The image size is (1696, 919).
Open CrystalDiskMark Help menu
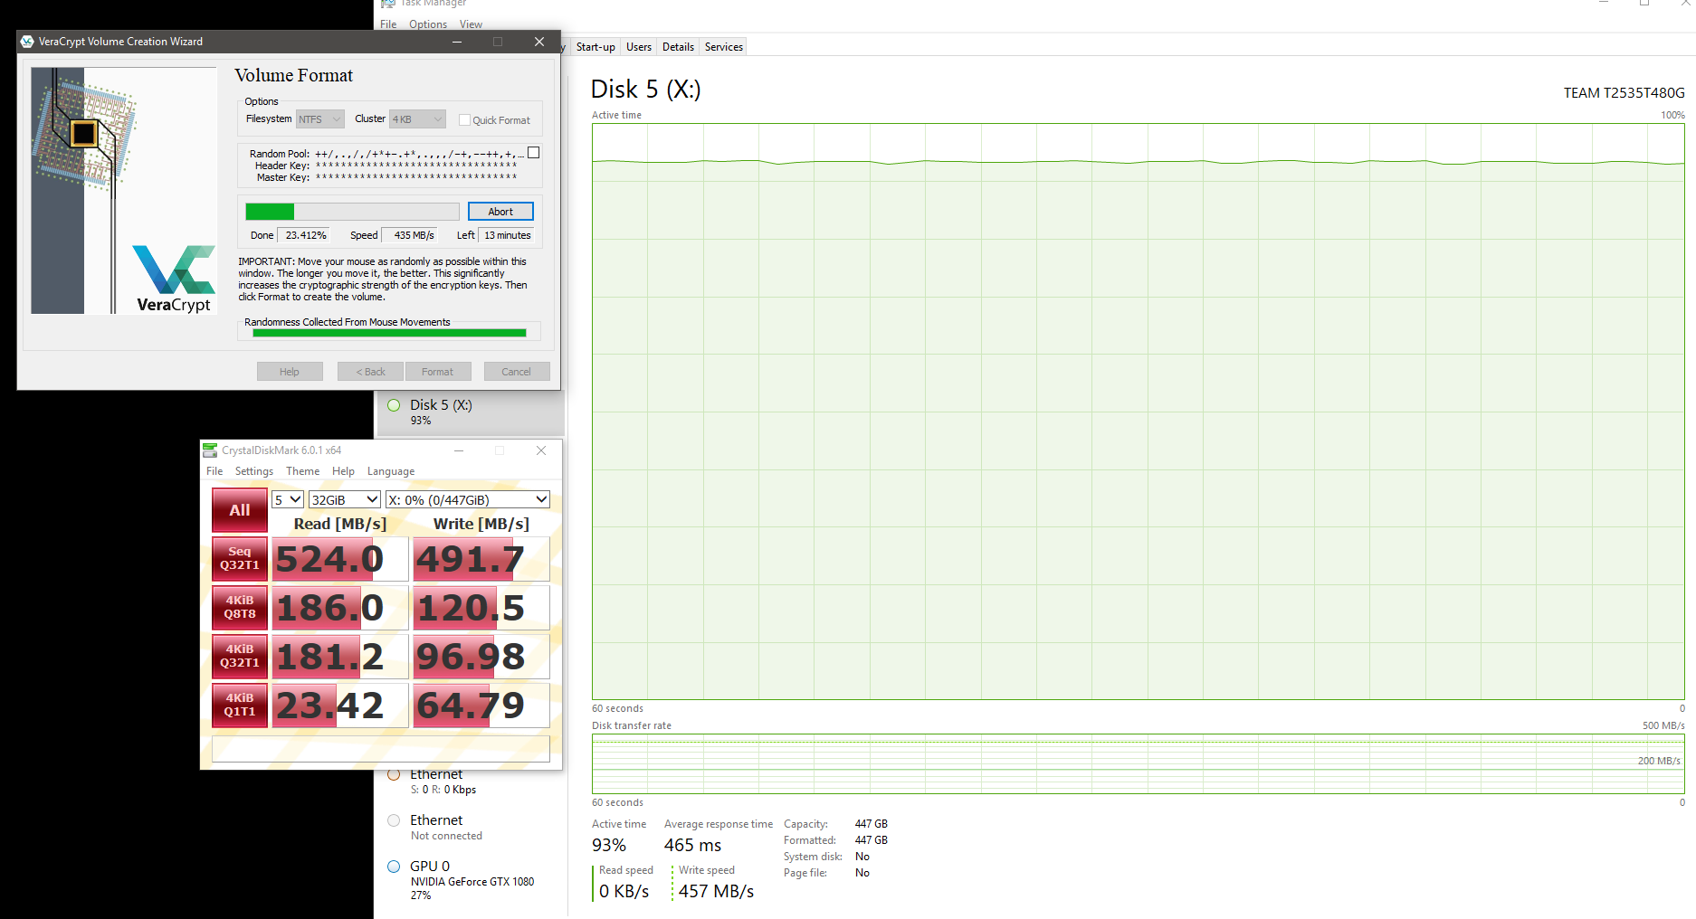click(x=343, y=471)
